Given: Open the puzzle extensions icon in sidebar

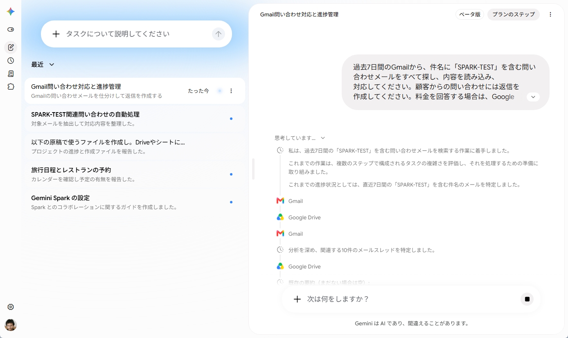Looking at the screenshot, I should tap(11, 87).
